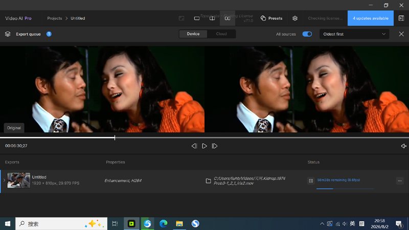Viewport: 409px width, 230px height.
Task: Click the output file path text
Action: (x=249, y=181)
